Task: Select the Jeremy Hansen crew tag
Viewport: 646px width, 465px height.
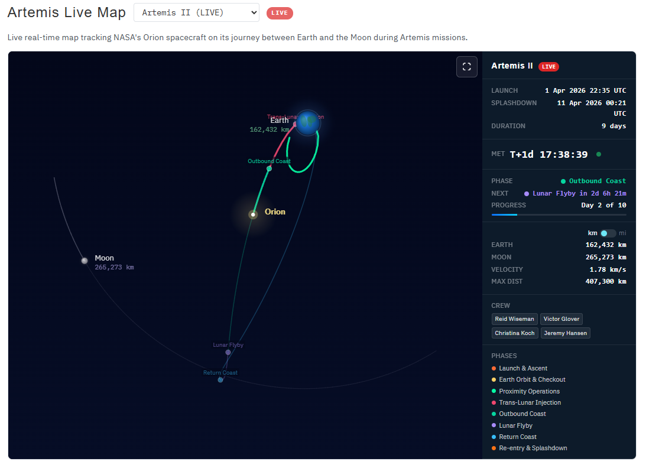Action: click(565, 333)
